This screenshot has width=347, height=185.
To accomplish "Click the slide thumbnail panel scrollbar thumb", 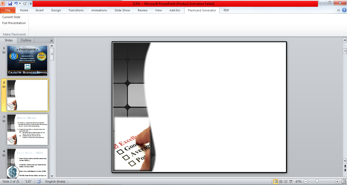I will [52, 54].
